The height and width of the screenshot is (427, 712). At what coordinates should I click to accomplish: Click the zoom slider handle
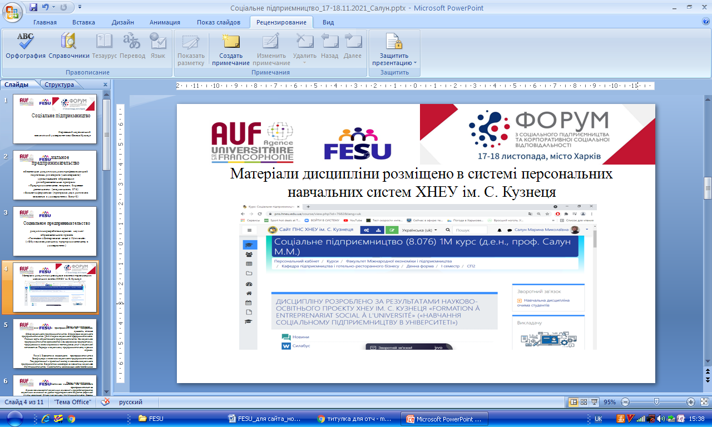657,402
